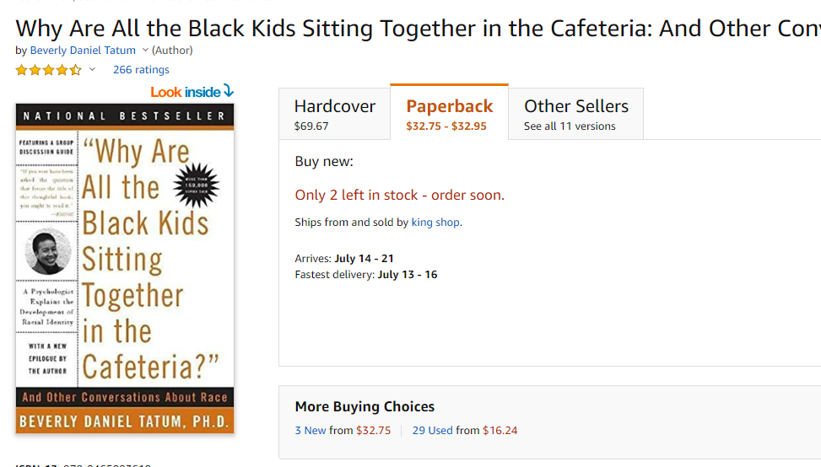Open the 266 ratings link
Screen dimensions: 821x467
(142, 70)
